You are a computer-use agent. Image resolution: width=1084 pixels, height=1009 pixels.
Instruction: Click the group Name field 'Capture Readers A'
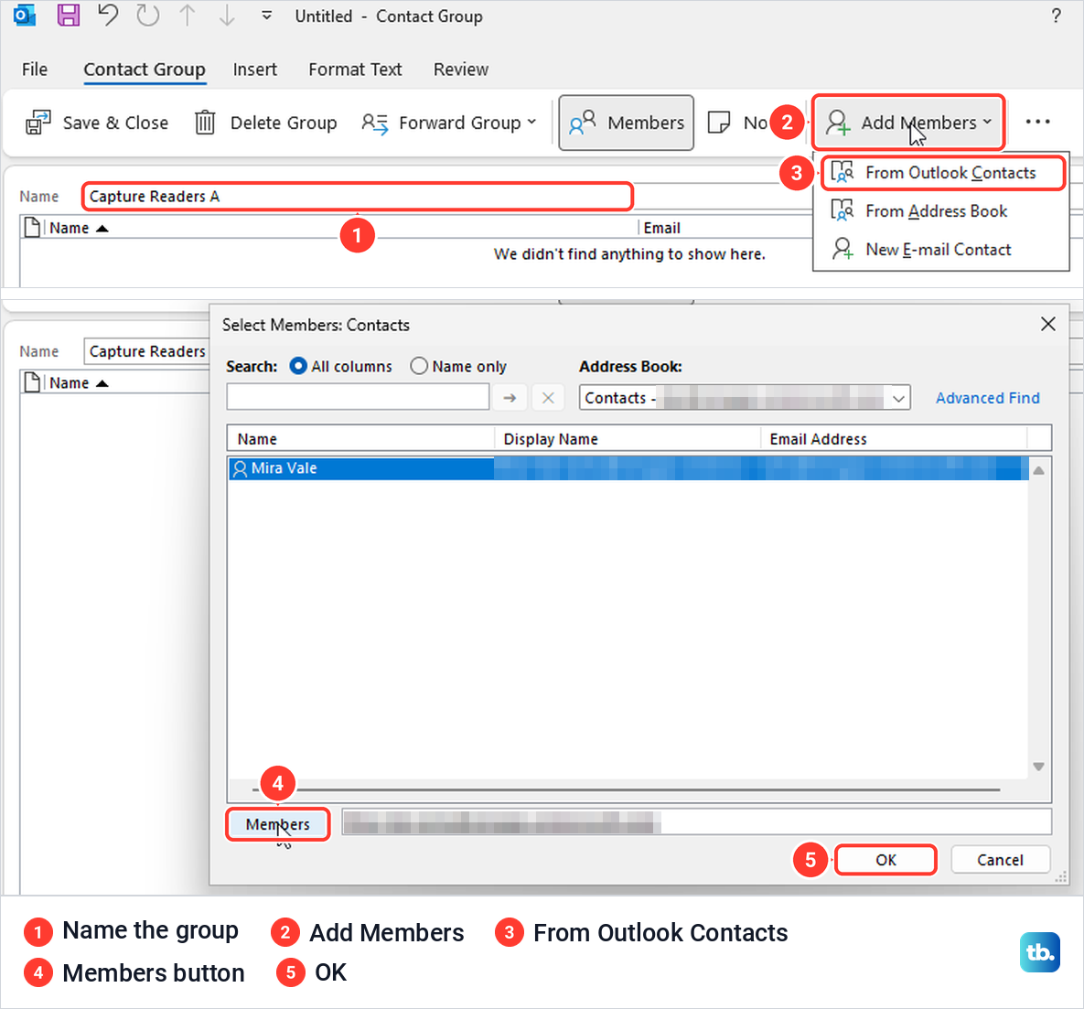pos(357,197)
